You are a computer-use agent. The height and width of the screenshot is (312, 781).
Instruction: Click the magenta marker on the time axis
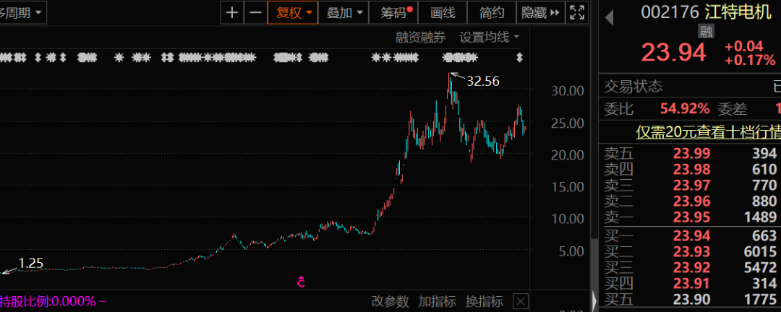[x=301, y=282]
